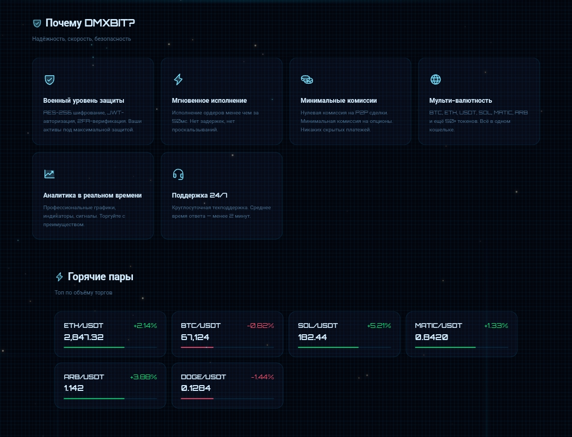Click the 0.8420 price value
The height and width of the screenshot is (437, 572).
coord(432,337)
